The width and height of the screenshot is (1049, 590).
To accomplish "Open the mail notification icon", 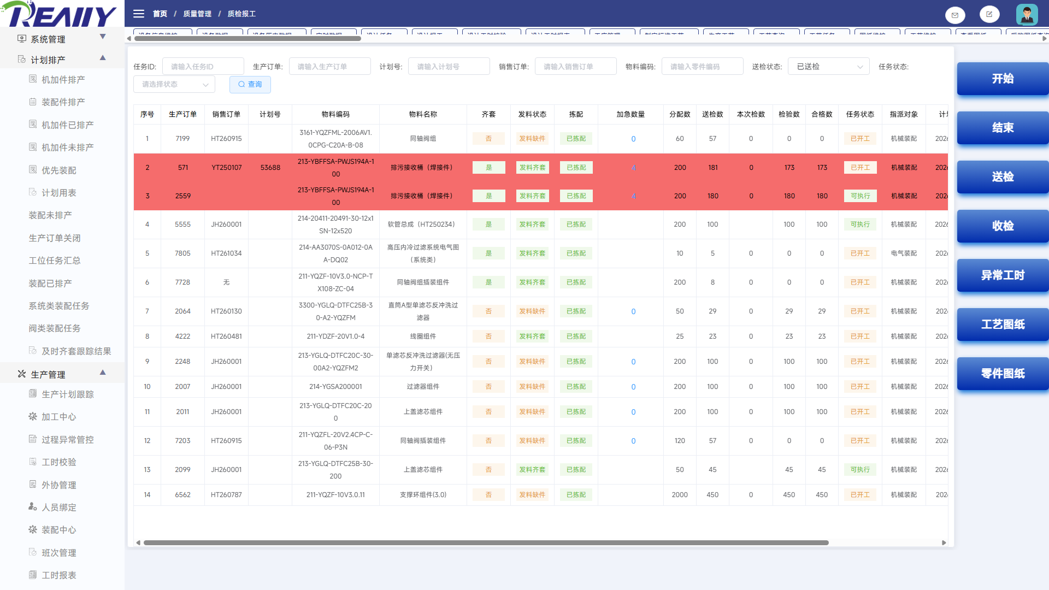I will point(955,15).
